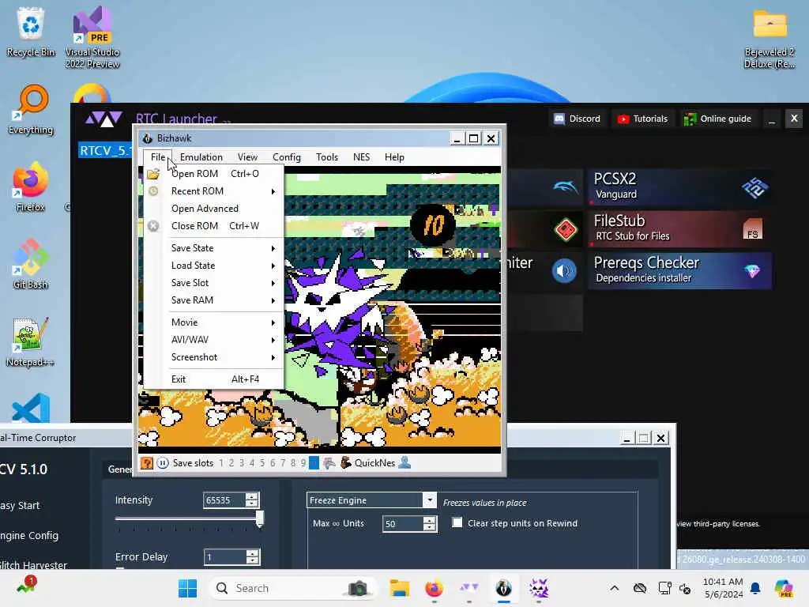Select save slot 1 in Bizhawk
The height and width of the screenshot is (607, 809).
[x=221, y=463]
